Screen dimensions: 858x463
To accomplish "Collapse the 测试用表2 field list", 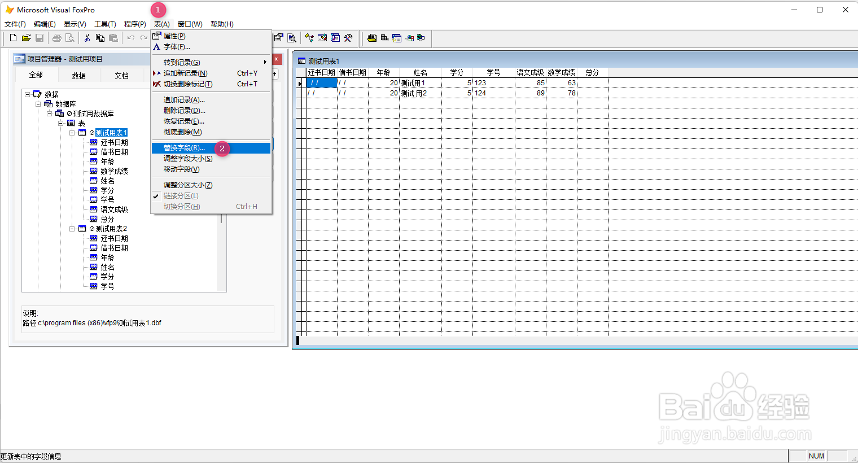I will tap(72, 229).
